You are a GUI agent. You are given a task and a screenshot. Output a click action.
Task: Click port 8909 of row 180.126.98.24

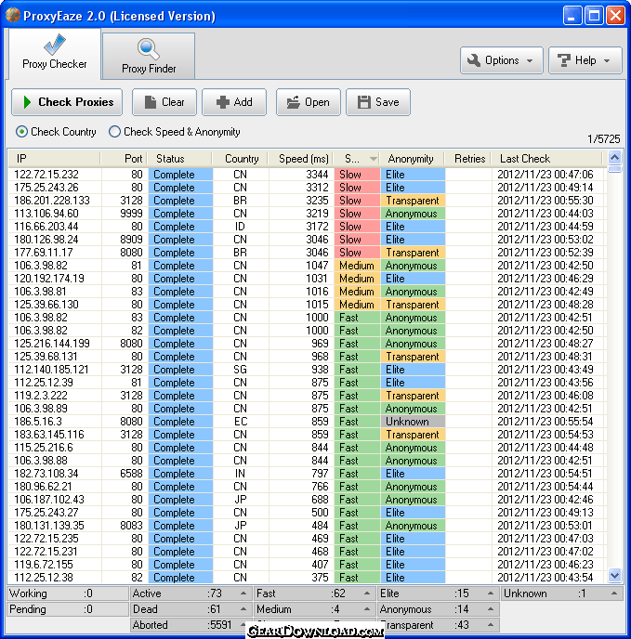(131, 240)
